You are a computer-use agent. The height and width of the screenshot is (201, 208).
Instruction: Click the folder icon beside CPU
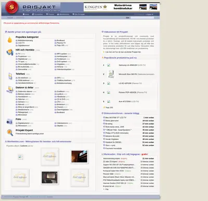(x=56, y=102)
